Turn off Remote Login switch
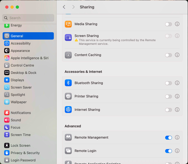The width and height of the screenshot is (188, 164). [169, 151]
